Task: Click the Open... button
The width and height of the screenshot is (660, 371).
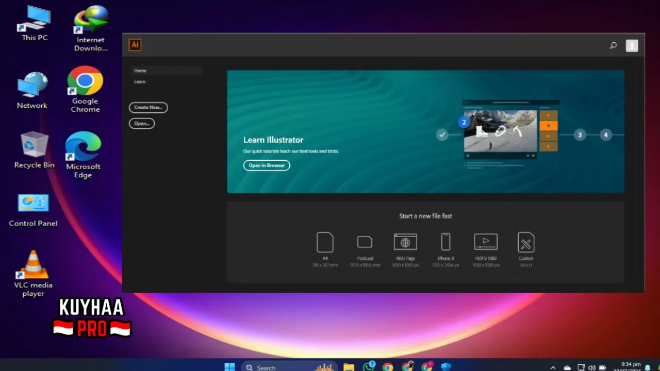Action: [x=141, y=123]
